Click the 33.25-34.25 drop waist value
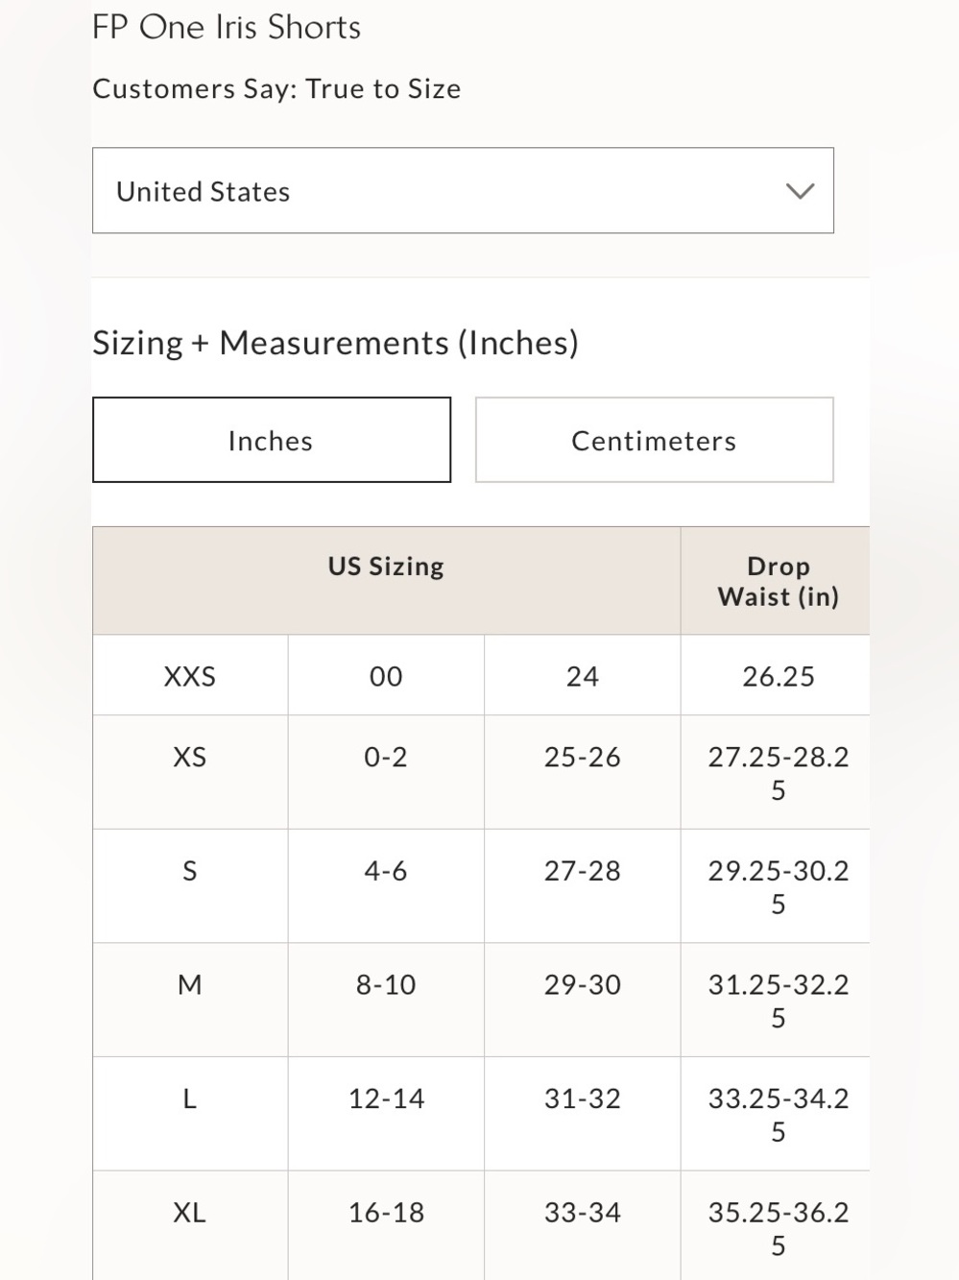The image size is (959, 1280). click(779, 1115)
